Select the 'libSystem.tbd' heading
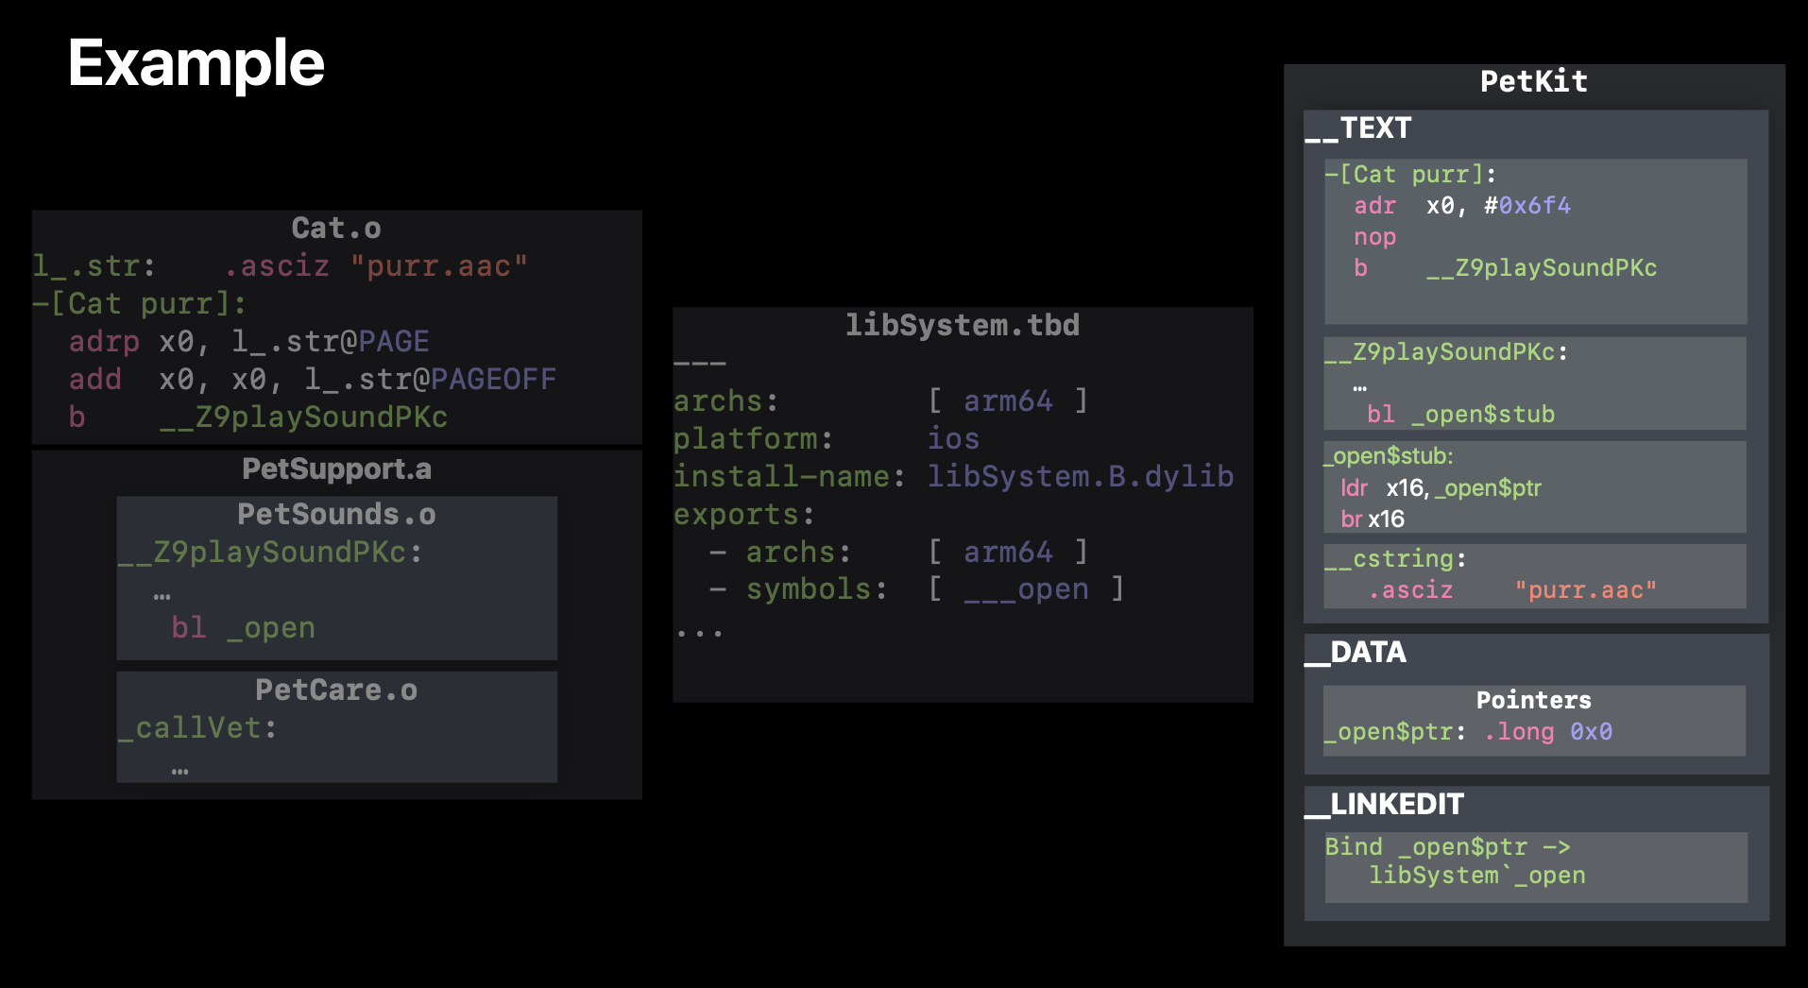The image size is (1808, 988). [x=963, y=325]
